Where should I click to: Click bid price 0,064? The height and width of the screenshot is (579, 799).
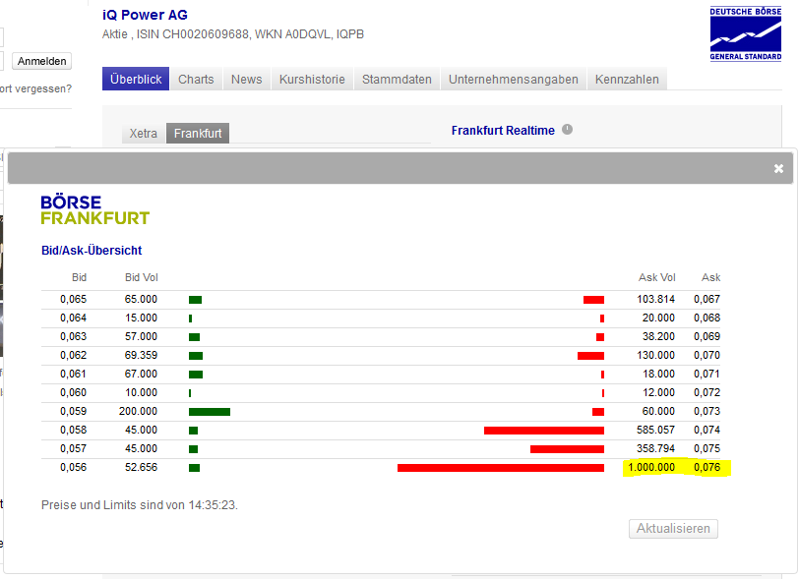(74, 318)
